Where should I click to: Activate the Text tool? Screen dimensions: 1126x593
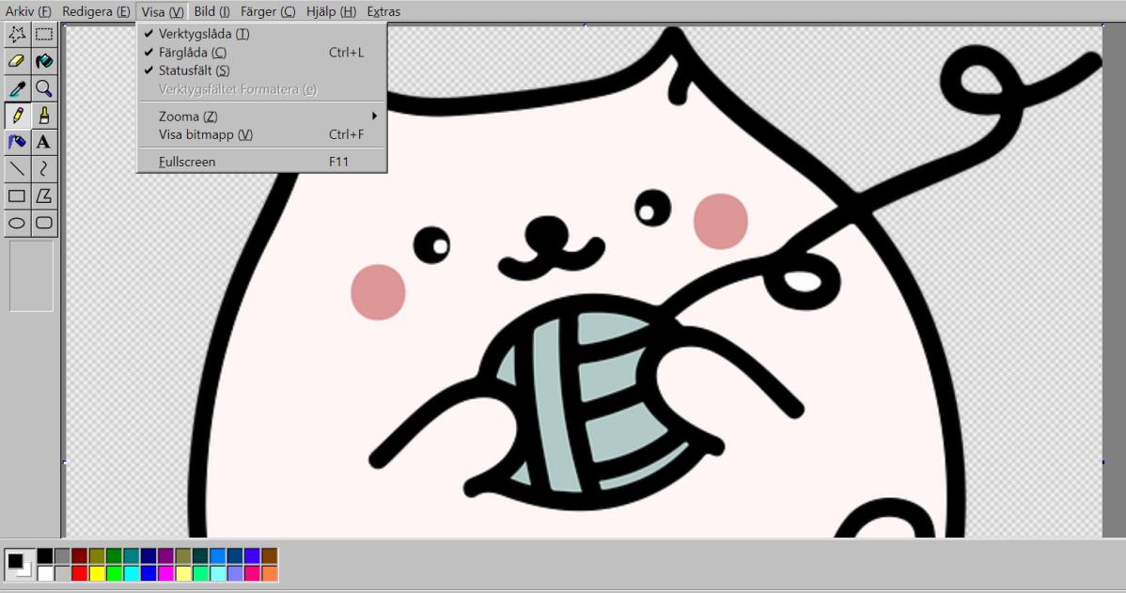43,141
